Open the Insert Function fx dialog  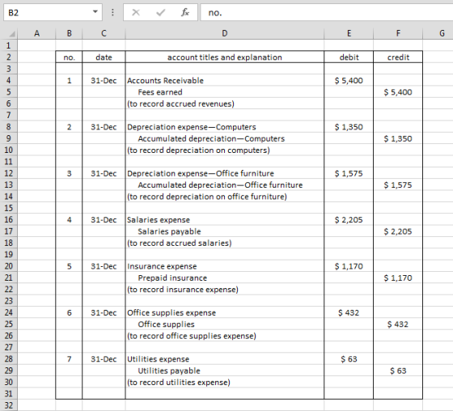pyautogui.click(x=185, y=12)
